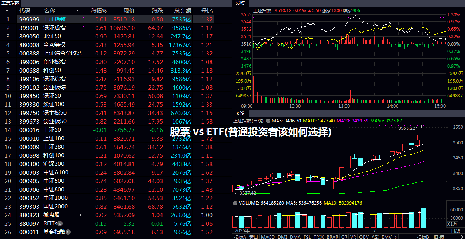465x239 pixels.
Task: Sort by 现价 column header
Action: click(x=129, y=11)
